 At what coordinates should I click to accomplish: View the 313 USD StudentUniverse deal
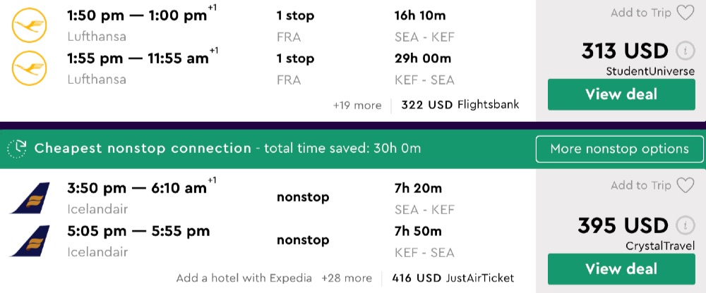pyautogui.click(x=621, y=94)
